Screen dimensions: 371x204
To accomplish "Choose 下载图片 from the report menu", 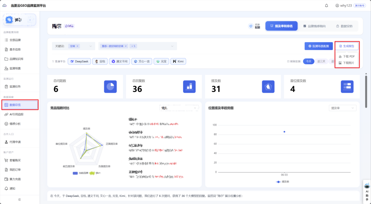I will [347, 63].
